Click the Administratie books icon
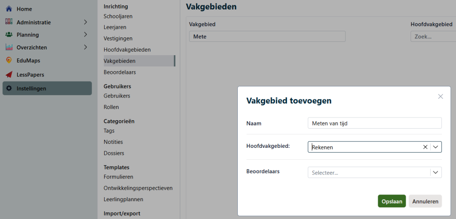The height and width of the screenshot is (219, 456). pyautogui.click(x=9, y=22)
